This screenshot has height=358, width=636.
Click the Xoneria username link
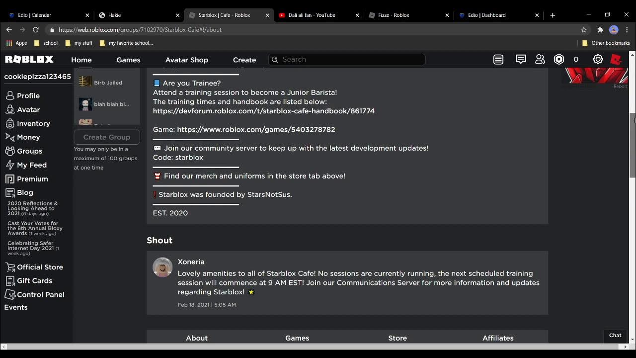pyautogui.click(x=191, y=262)
